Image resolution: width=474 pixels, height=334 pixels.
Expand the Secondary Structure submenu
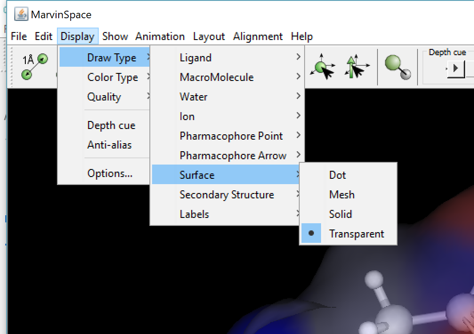tap(227, 195)
